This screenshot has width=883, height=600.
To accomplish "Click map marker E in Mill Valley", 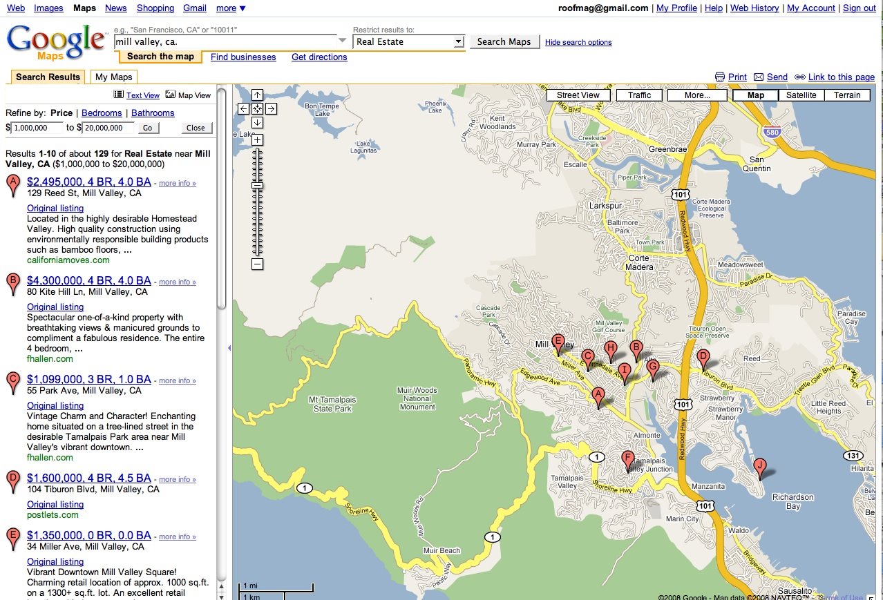I will coord(558,343).
